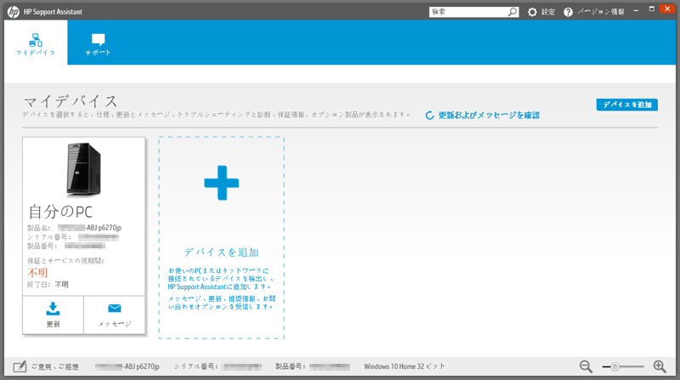Open 設定 via the gear icon
This screenshot has height=380, width=680.
pyautogui.click(x=532, y=12)
